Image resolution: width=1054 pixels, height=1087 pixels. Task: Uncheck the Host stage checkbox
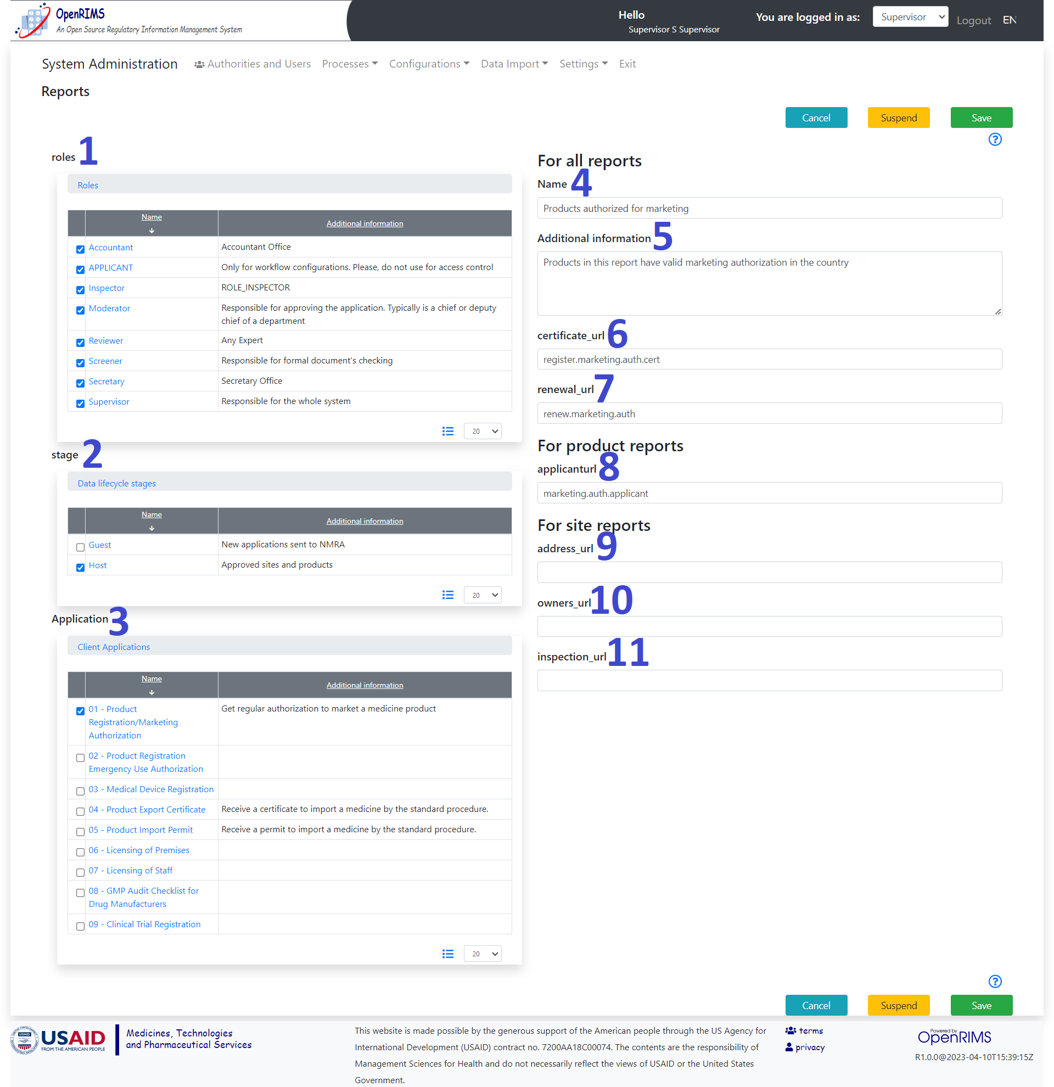[x=80, y=567]
